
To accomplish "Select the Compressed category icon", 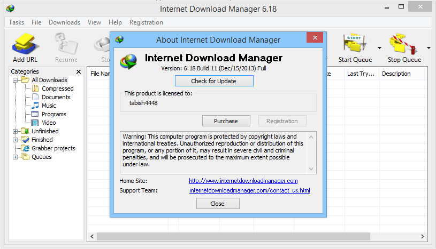I will [35, 89].
